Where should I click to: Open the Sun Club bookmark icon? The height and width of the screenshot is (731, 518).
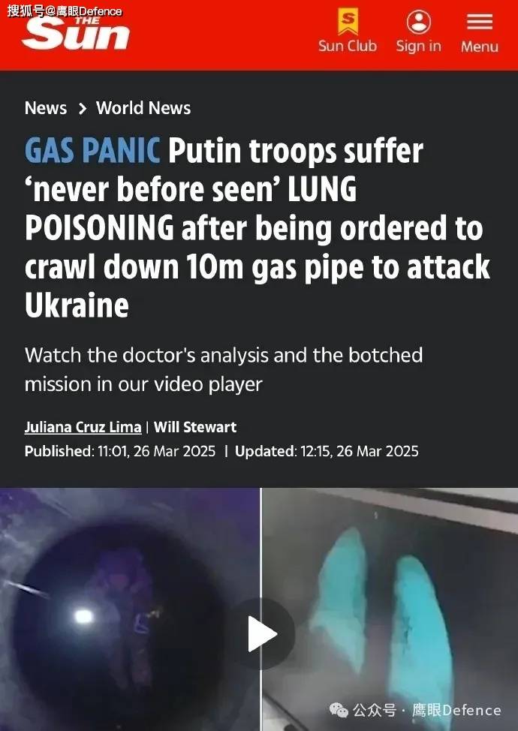click(x=348, y=22)
